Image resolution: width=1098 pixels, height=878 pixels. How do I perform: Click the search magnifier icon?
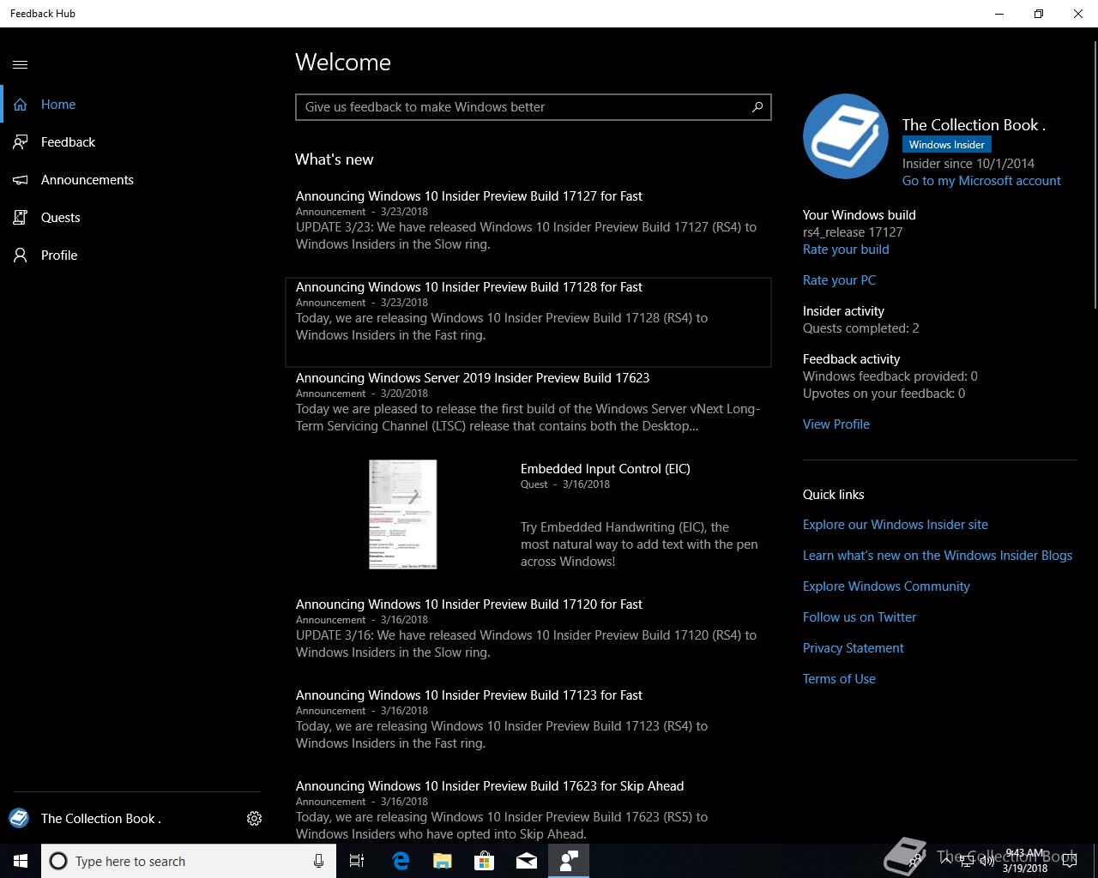click(757, 107)
